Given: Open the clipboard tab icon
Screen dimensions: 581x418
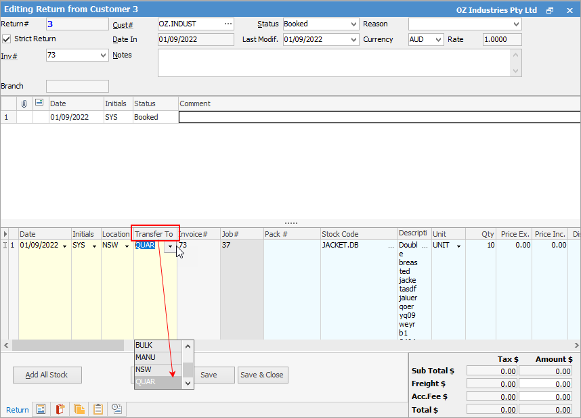Looking at the screenshot, I should [x=98, y=409].
